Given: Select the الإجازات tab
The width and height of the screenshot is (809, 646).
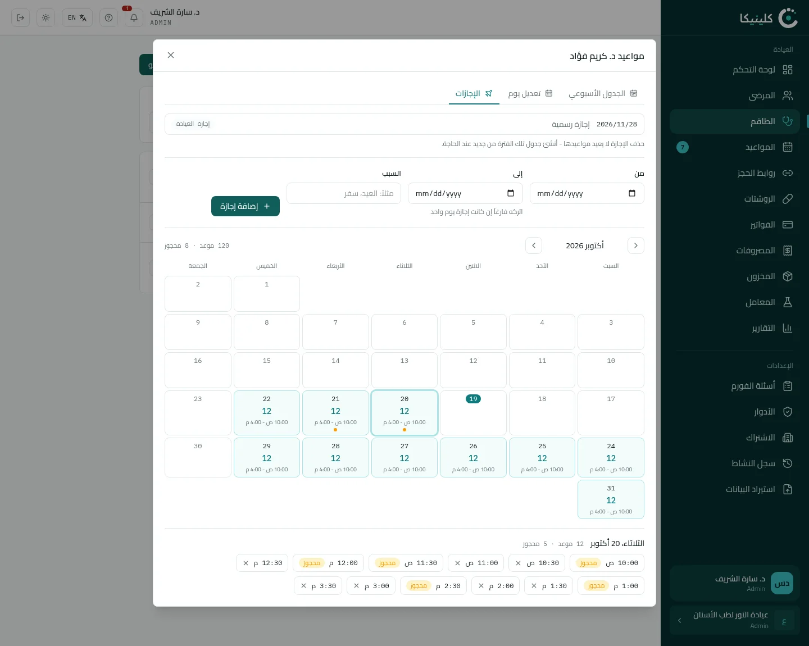Looking at the screenshot, I should coord(474,93).
